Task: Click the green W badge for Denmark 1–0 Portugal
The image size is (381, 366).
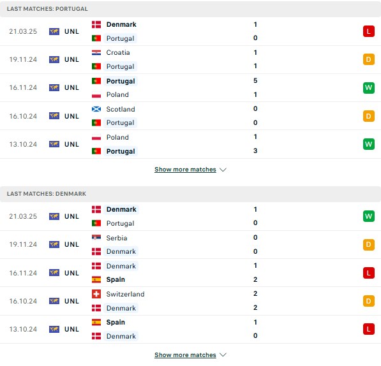Action: (x=369, y=216)
